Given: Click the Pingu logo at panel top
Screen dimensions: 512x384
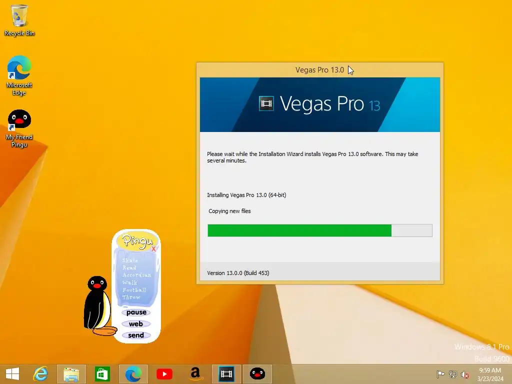Looking at the screenshot, I should [137, 241].
